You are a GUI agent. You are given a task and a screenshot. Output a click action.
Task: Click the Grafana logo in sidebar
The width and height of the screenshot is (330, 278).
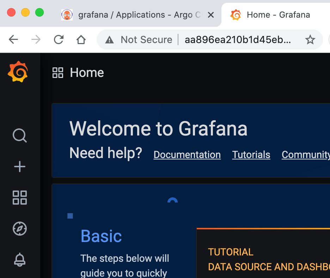18,72
